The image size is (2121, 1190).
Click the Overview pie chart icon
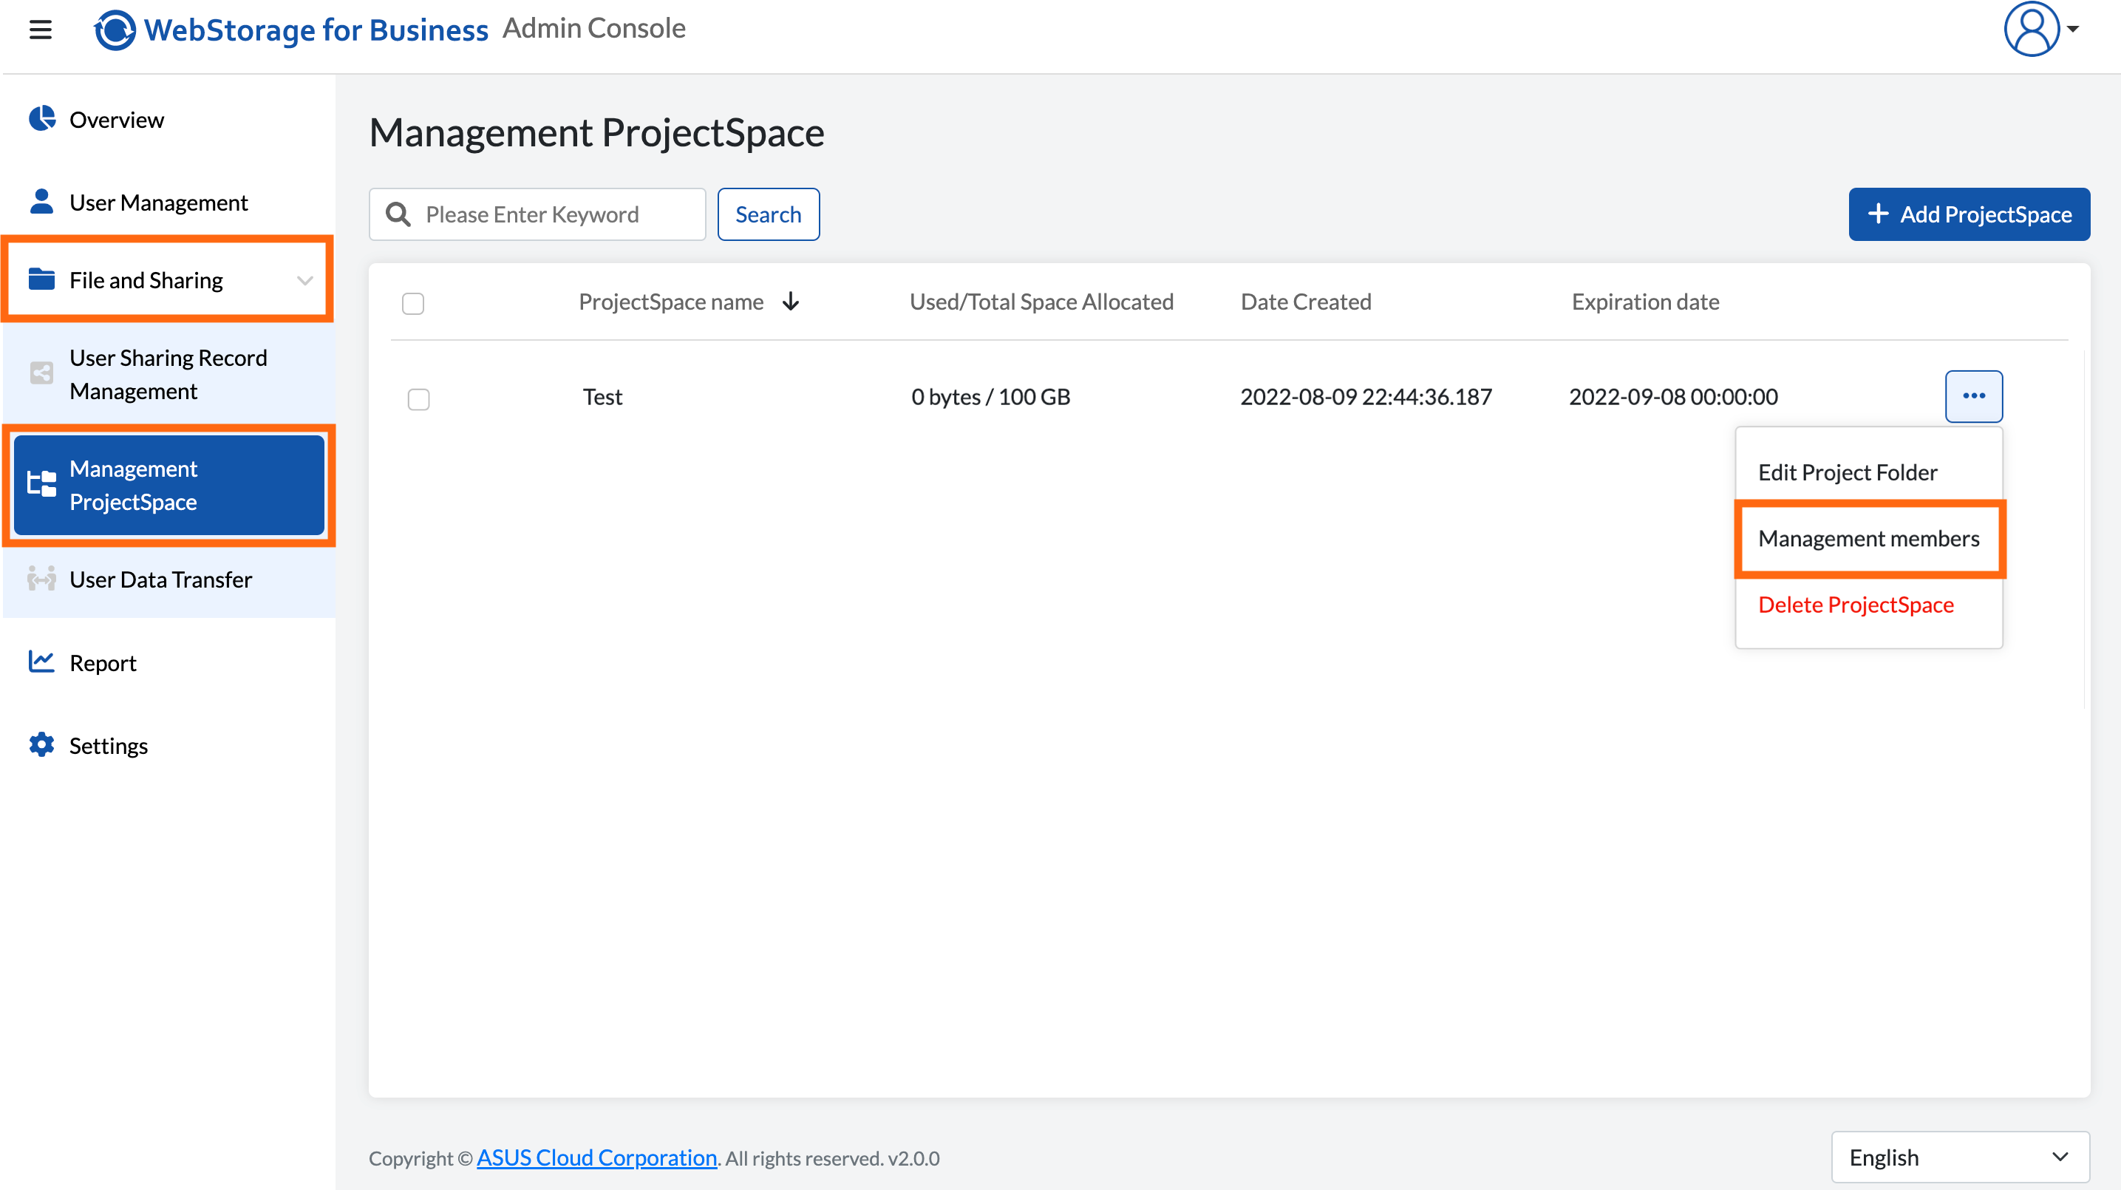pos(42,118)
